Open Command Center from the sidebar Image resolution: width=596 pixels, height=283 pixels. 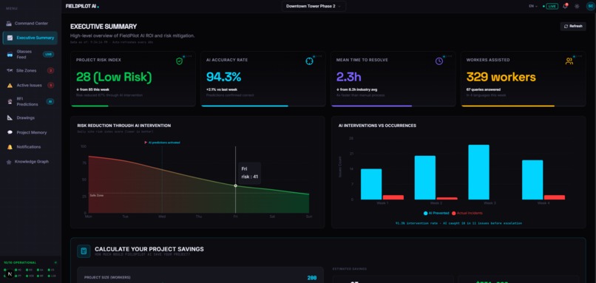(x=30, y=24)
